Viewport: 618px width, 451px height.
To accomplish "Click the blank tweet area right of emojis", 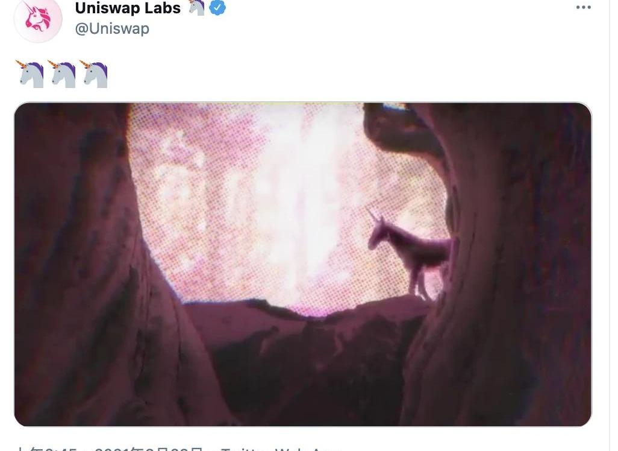I will pyautogui.click(x=347, y=74).
